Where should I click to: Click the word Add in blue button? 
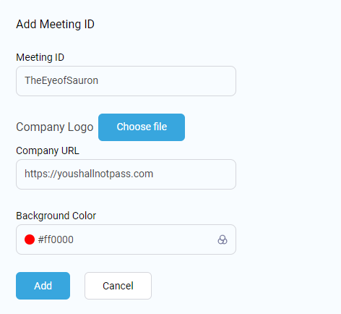(43, 286)
